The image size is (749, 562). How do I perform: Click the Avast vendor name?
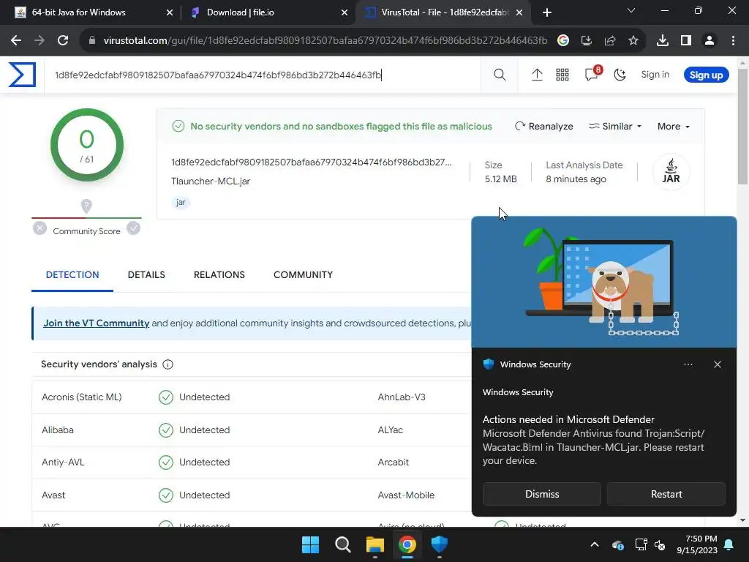click(x=53, y=495)
